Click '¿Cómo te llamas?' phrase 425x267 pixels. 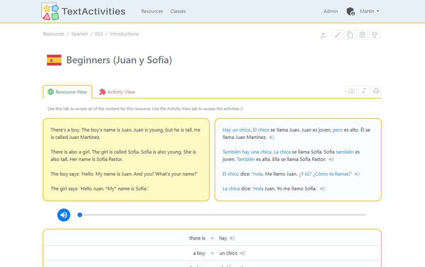click(x=331, y=174)
